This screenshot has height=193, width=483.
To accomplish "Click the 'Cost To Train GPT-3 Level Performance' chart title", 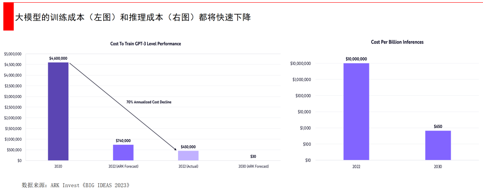I will 145,44.
